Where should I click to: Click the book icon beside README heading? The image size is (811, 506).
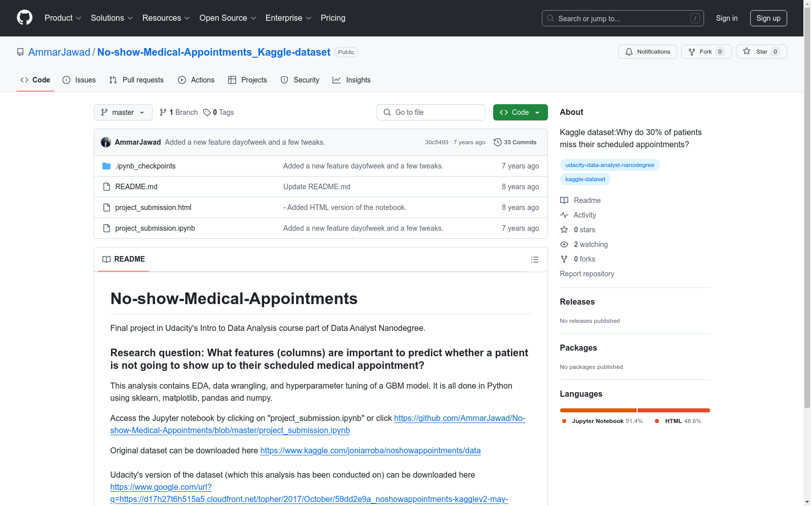(106, 259)
